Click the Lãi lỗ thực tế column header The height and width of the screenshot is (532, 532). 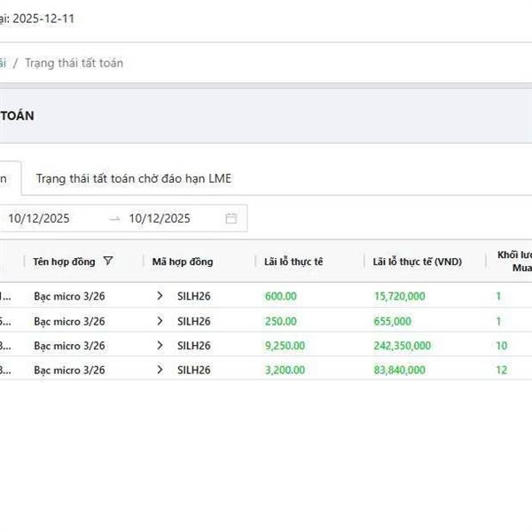pyautogui.click(x=294, y=262)
